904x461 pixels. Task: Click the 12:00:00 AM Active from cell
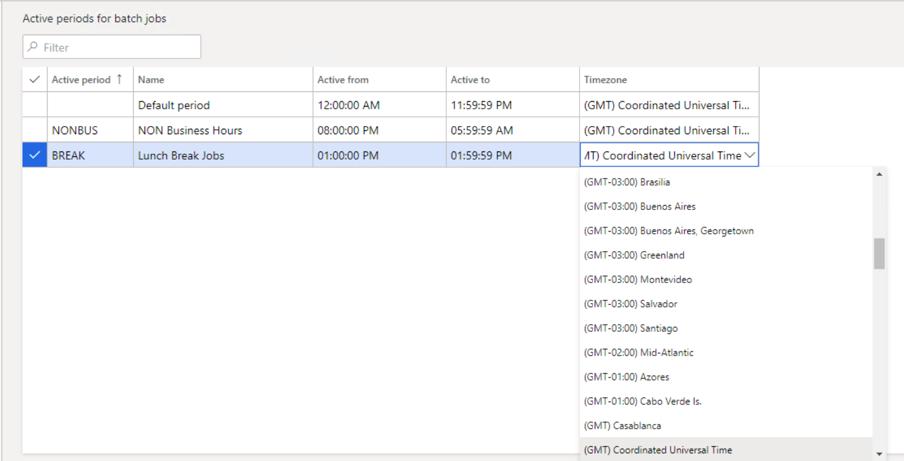click(380, 105)
